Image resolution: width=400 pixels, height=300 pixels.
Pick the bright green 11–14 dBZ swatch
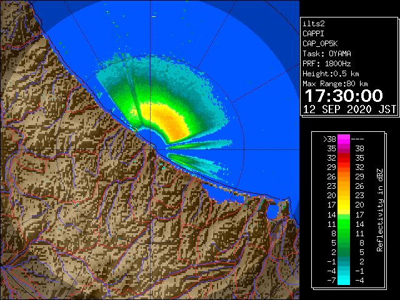pyautogui.click(x=344, y=224)
